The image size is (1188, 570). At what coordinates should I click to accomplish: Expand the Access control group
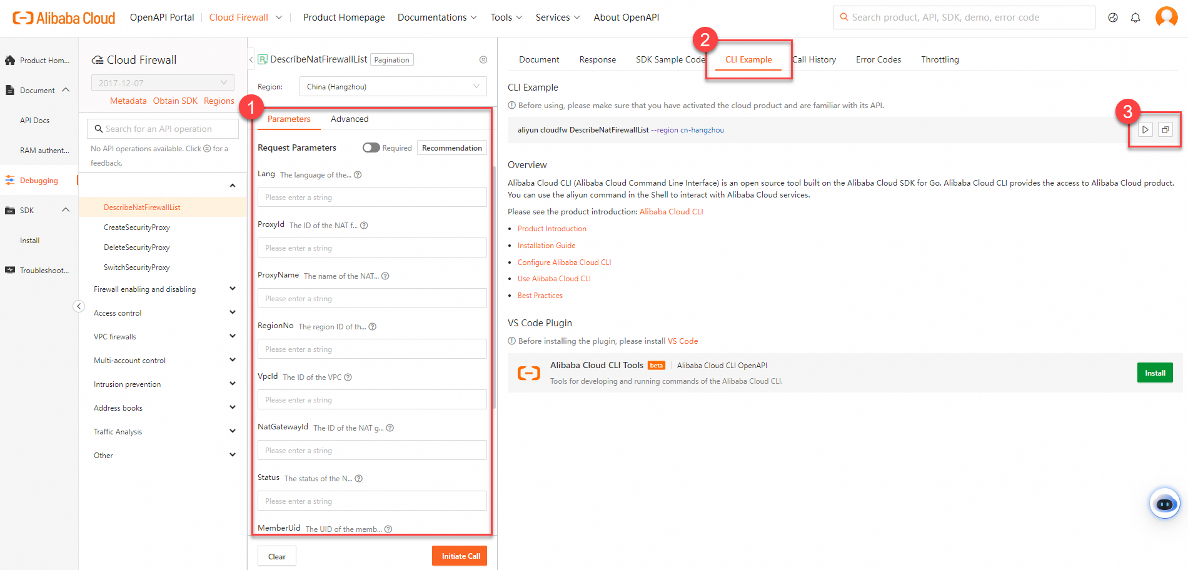233,312
